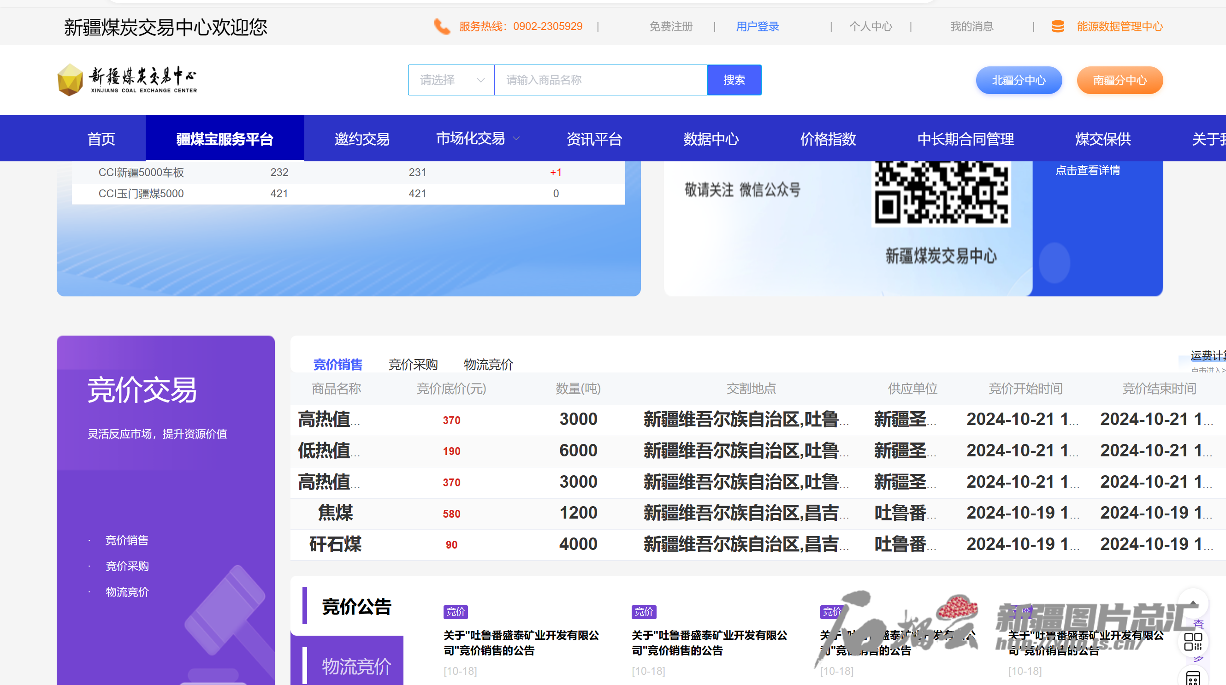Open 能源数据管理中心 link
The image size is (1226, 685).
click(x=1119, y=26)
